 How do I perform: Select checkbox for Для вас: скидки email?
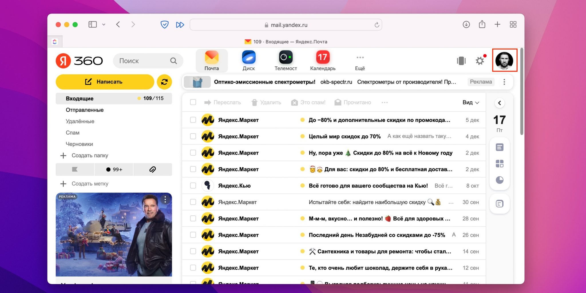click(193, 169)
